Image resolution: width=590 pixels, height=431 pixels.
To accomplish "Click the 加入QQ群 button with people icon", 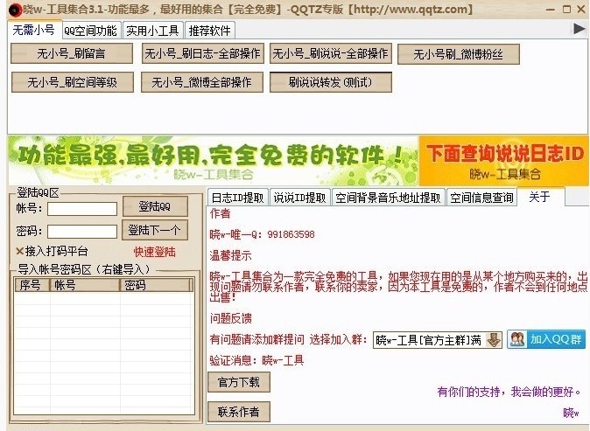I will tap(546, 339).
